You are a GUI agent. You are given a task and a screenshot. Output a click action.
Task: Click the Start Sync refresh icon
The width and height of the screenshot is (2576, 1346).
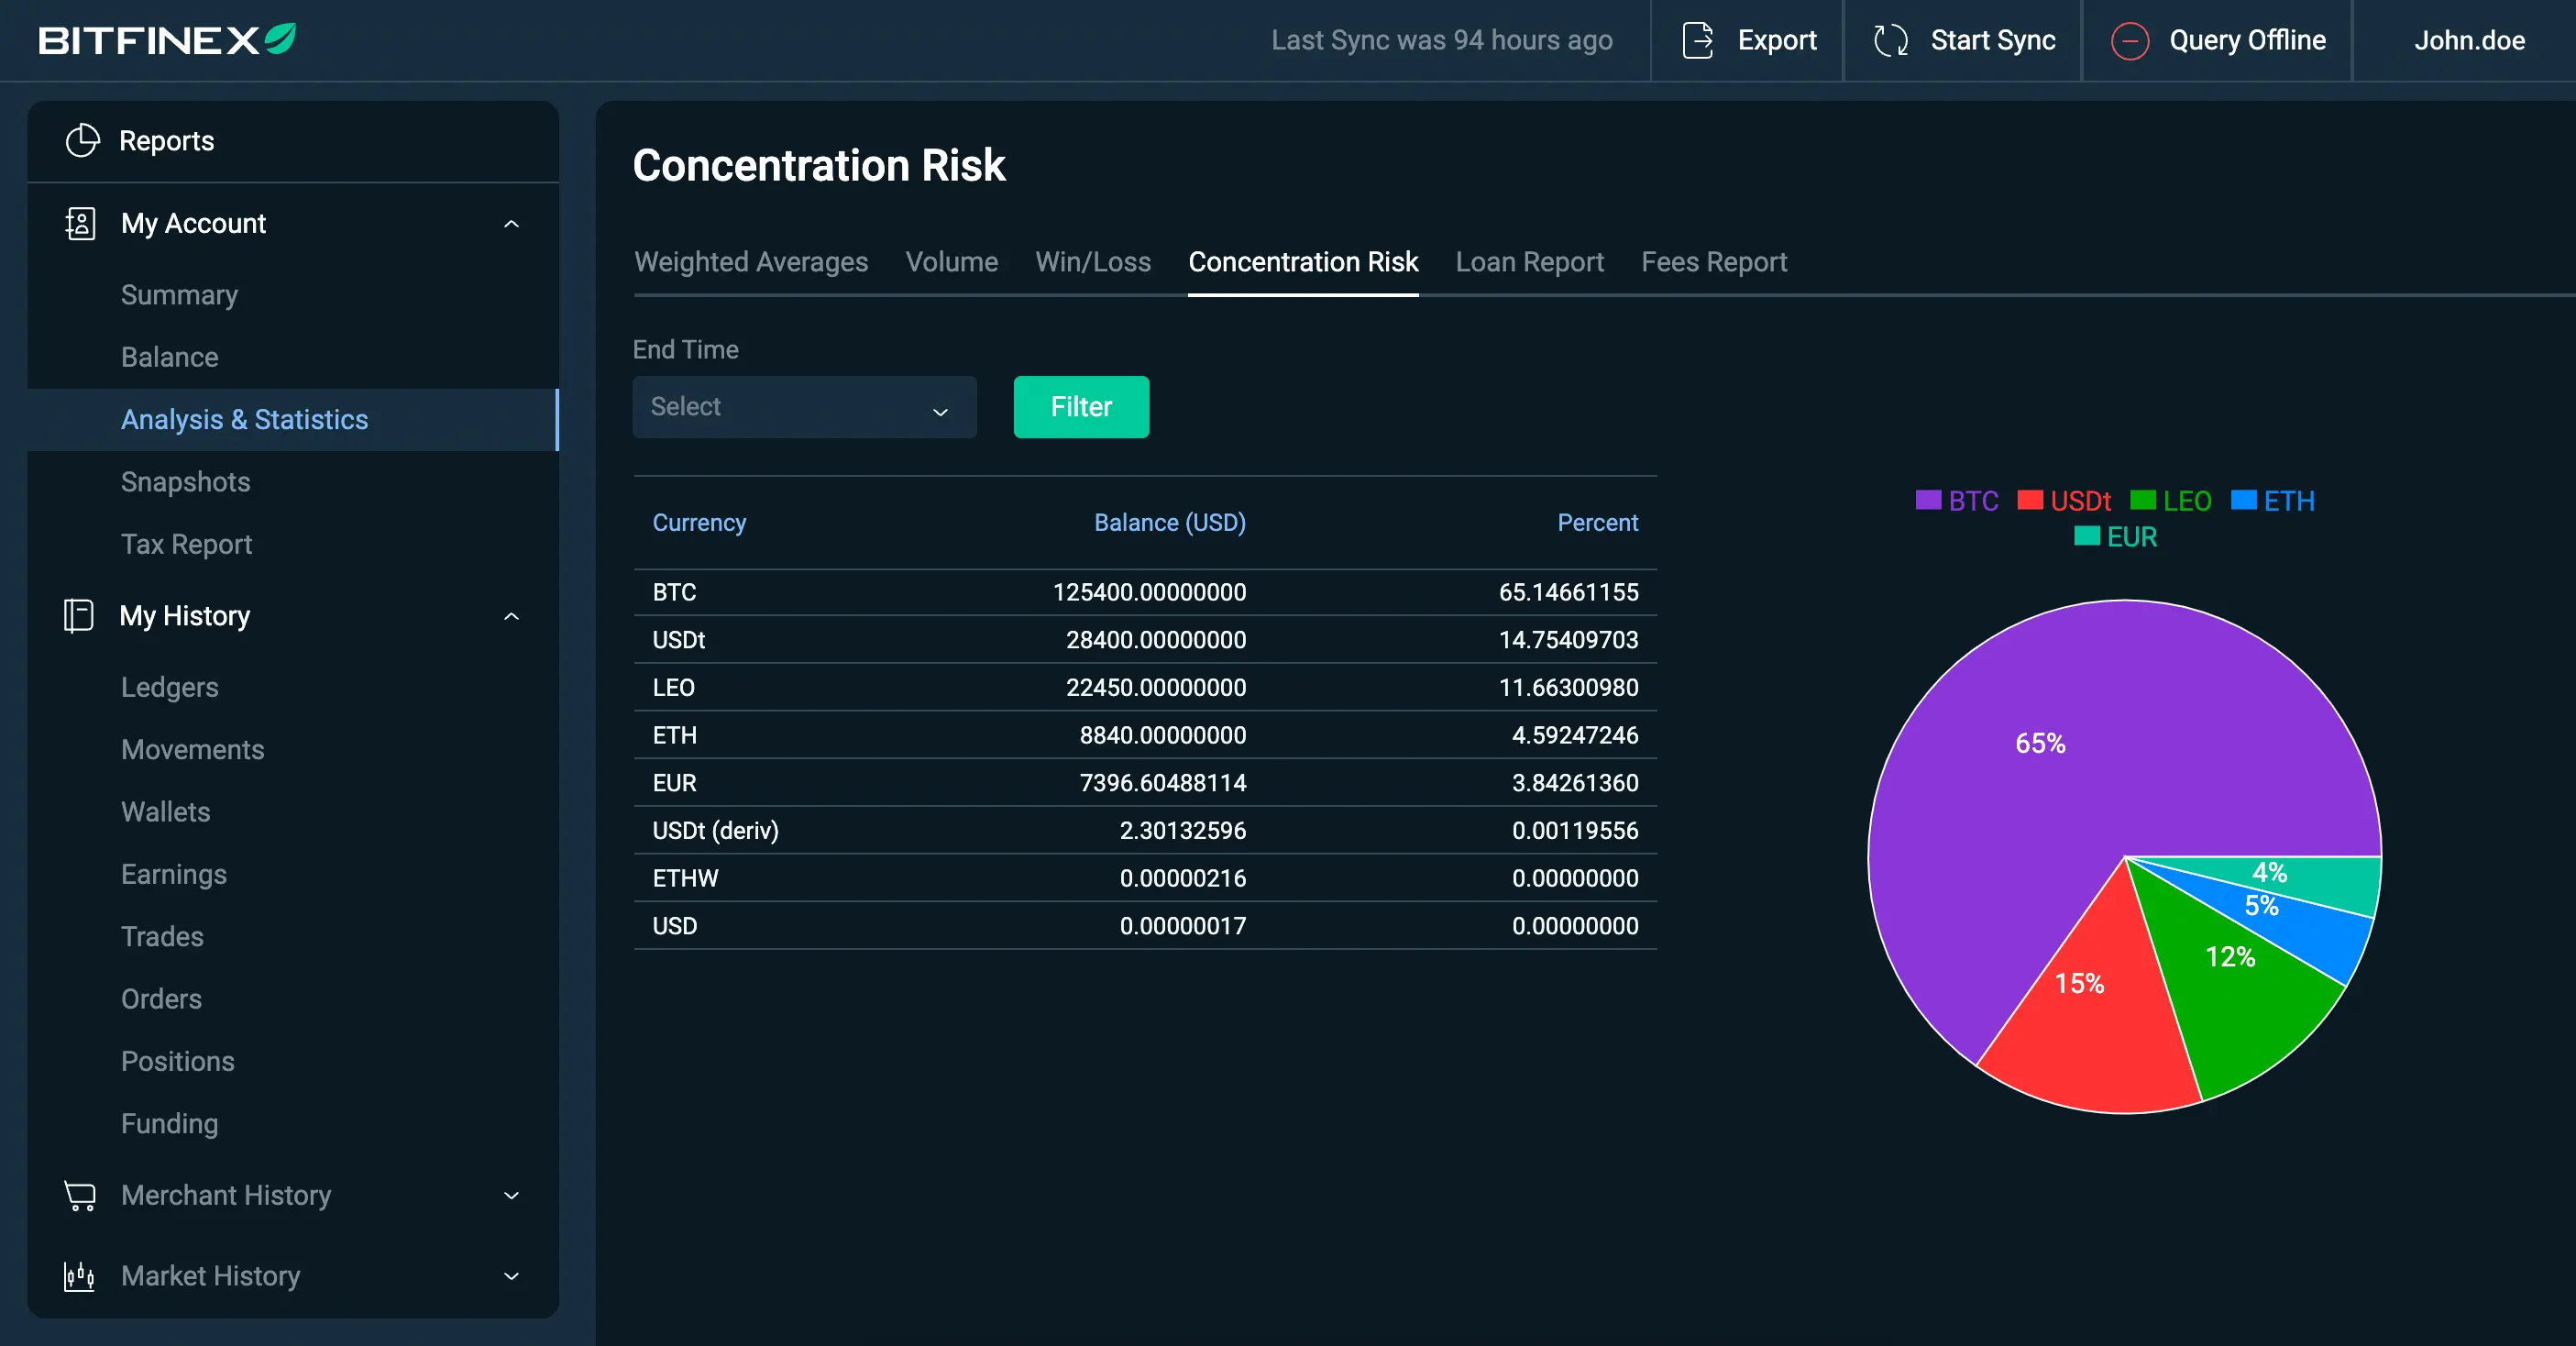(1890, 40)
